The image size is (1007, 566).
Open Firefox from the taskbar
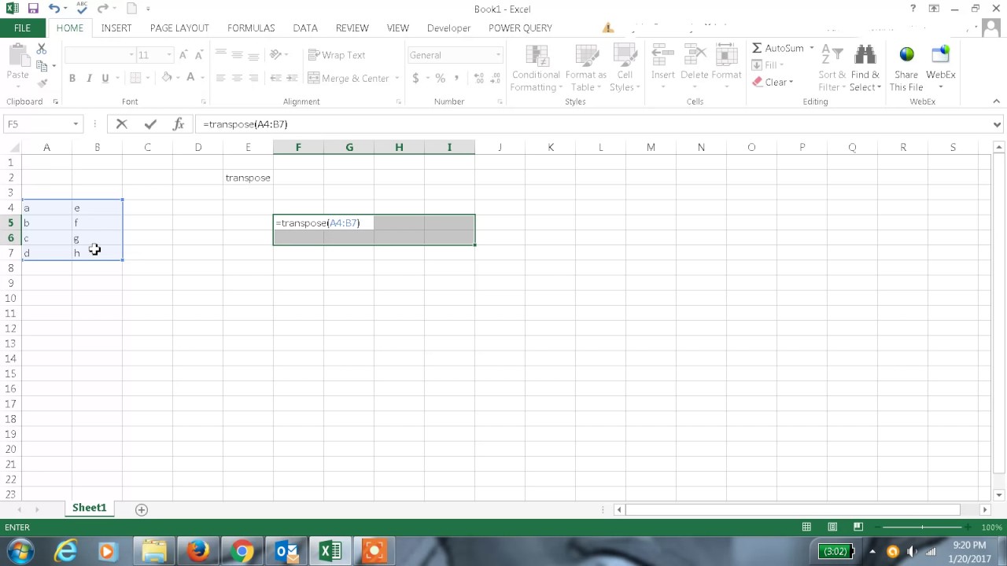[x=198, y=551]
